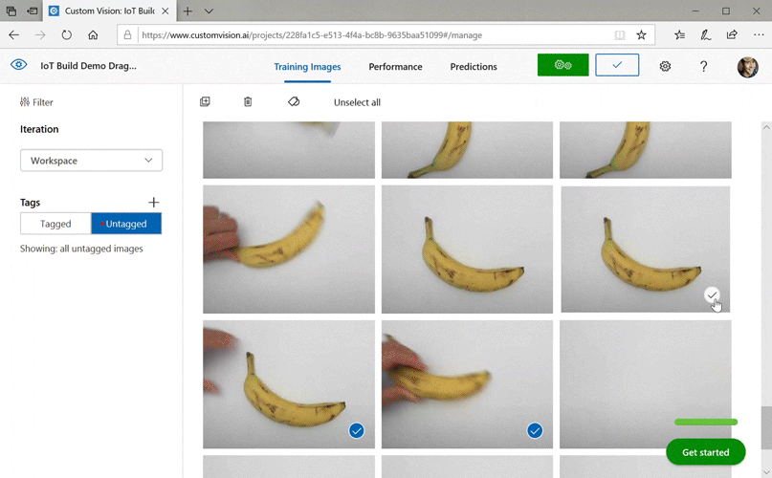
Task: Click the green Train gears button
Action: [562, 65]
